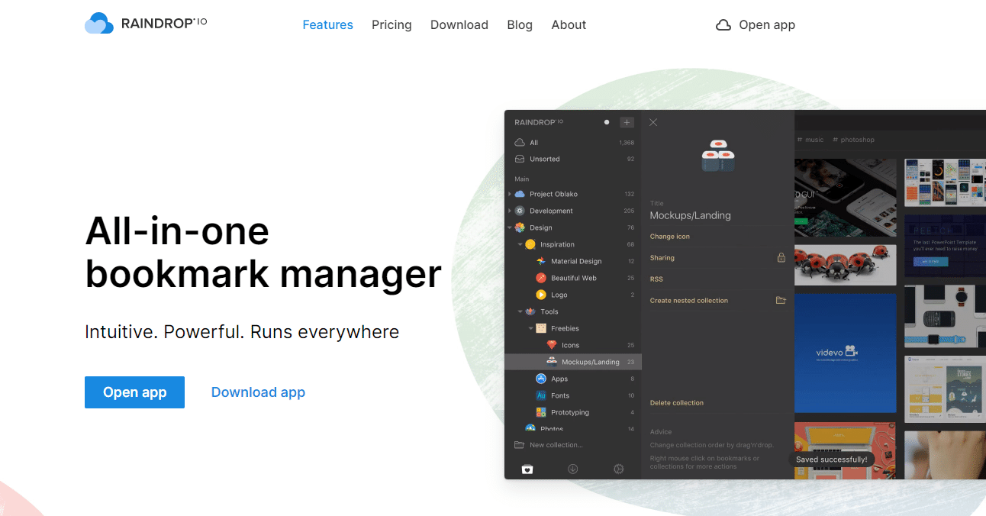Collapse the Design collection arrow
Screen dimensions: 986x516
[x=509, y=227]
